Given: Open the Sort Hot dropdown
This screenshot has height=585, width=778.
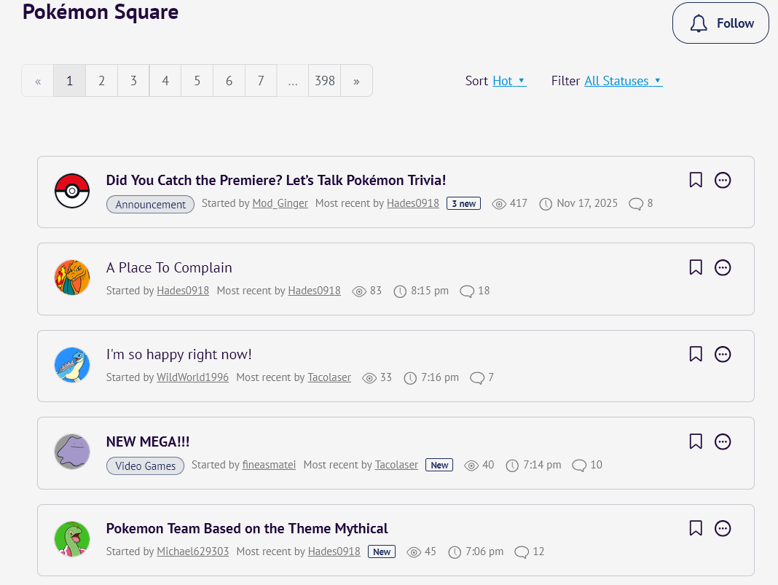Looking at the screenshot, I should [x=508, y=81].
